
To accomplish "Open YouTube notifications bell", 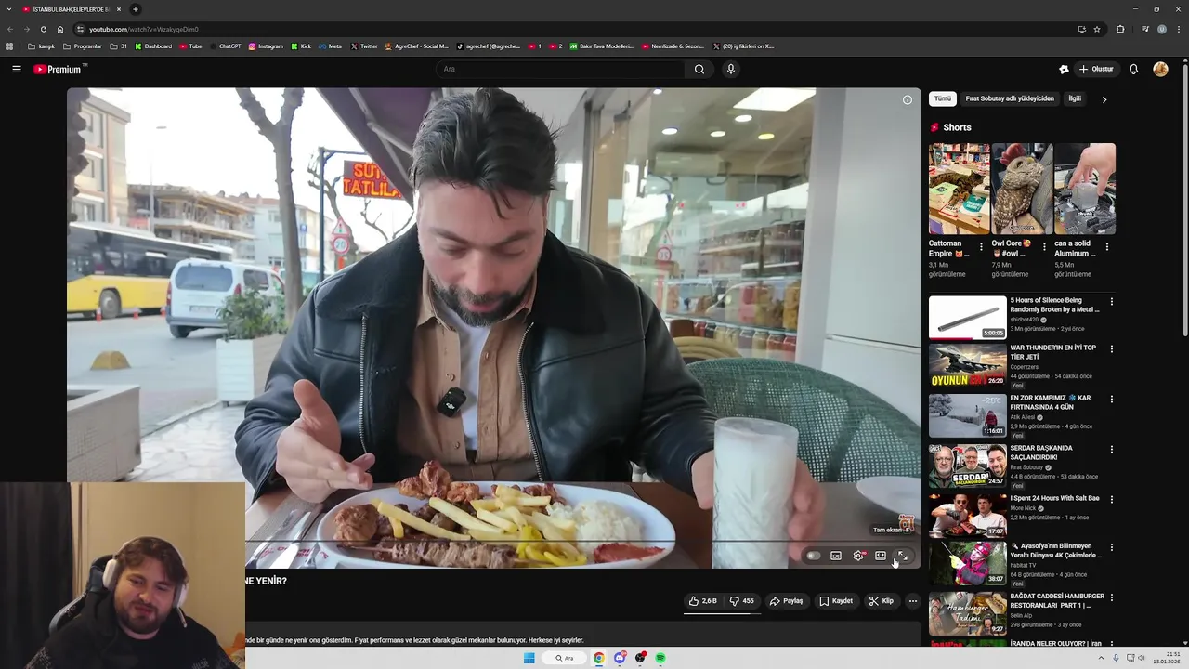I will (1133, 69).
